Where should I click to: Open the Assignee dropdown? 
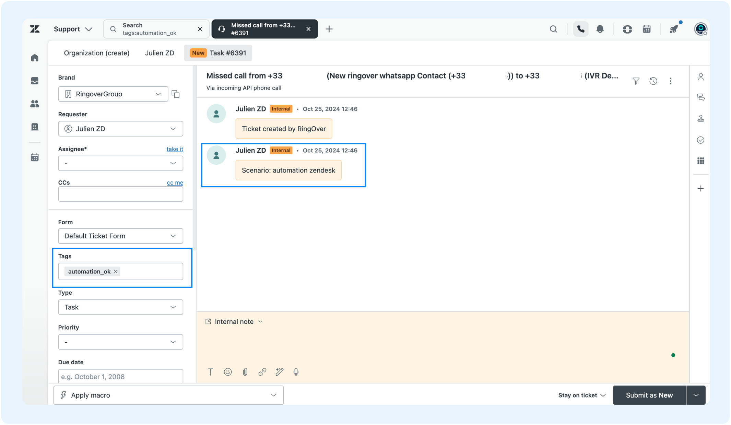click(120, 163)
